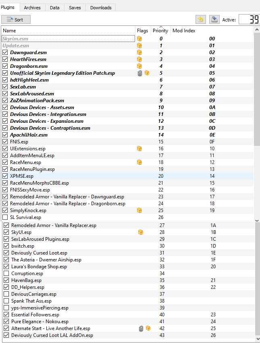Open the Downloads tab
The image size is (260, 343).
coord(101,8)
